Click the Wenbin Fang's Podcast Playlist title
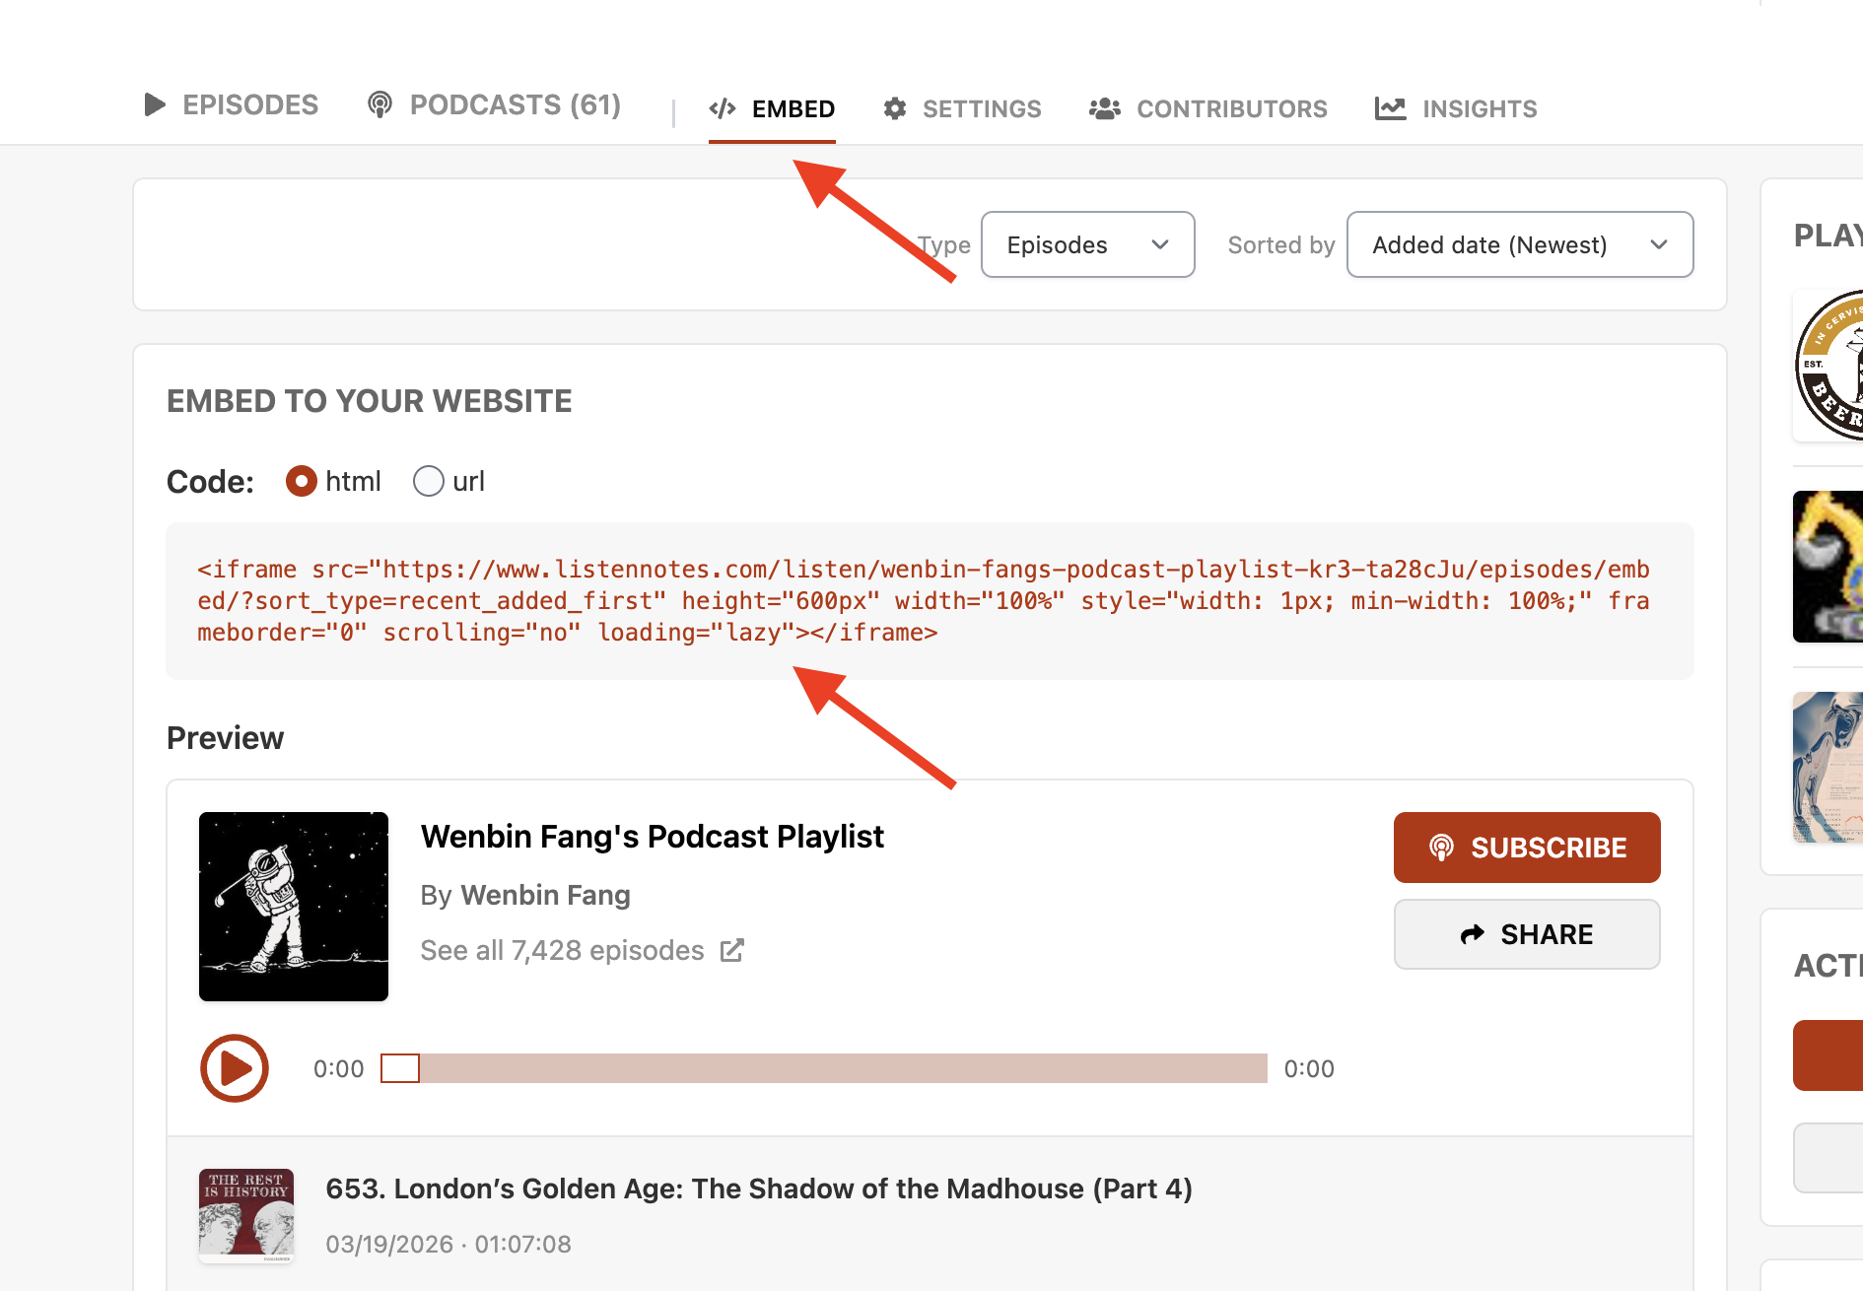Screen dimensions: 1863x1291 pyautogui.click(x=652, y=836)
